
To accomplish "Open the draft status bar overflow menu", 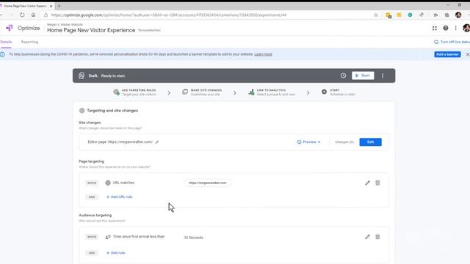I will pos(383,76).
